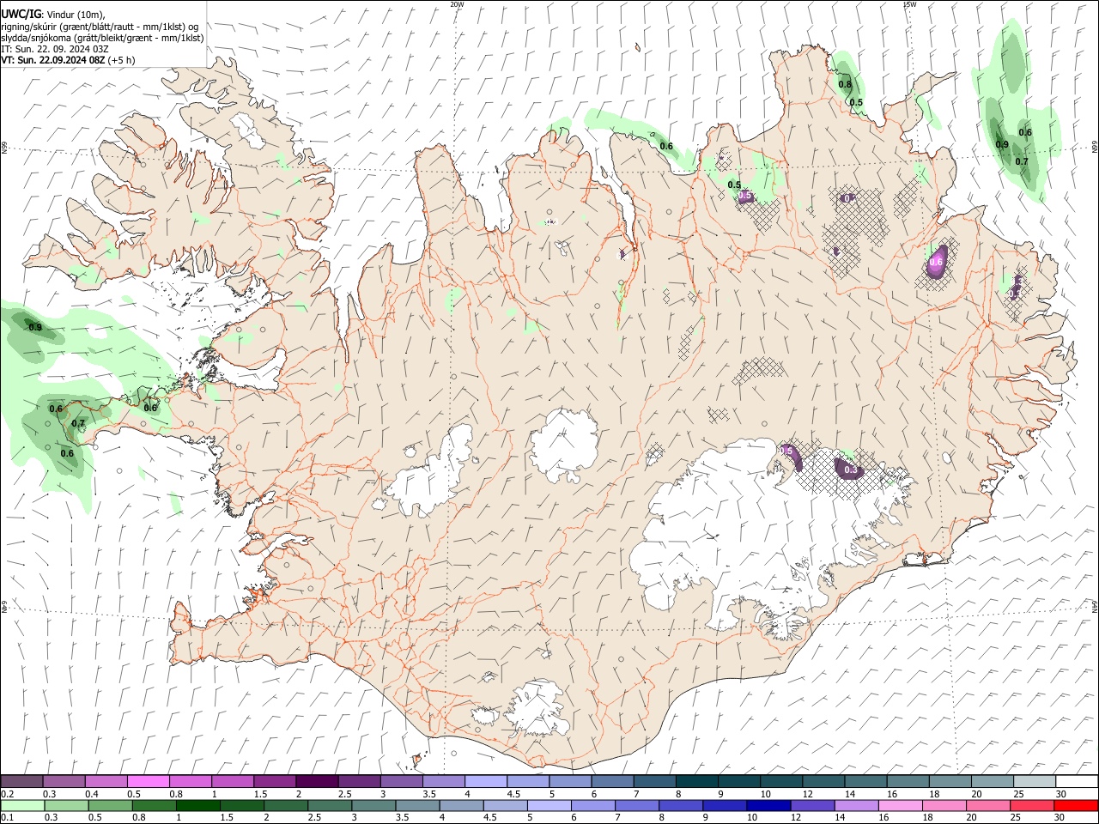Select the dark teal snow swatch from 8 to 9
Screen dimensions: 1099x824
tap(697, 781)
